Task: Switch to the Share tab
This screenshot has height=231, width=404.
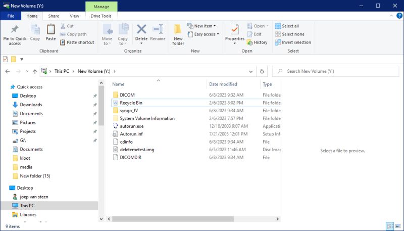Action: pyautogui.click(x=54, y=16)
